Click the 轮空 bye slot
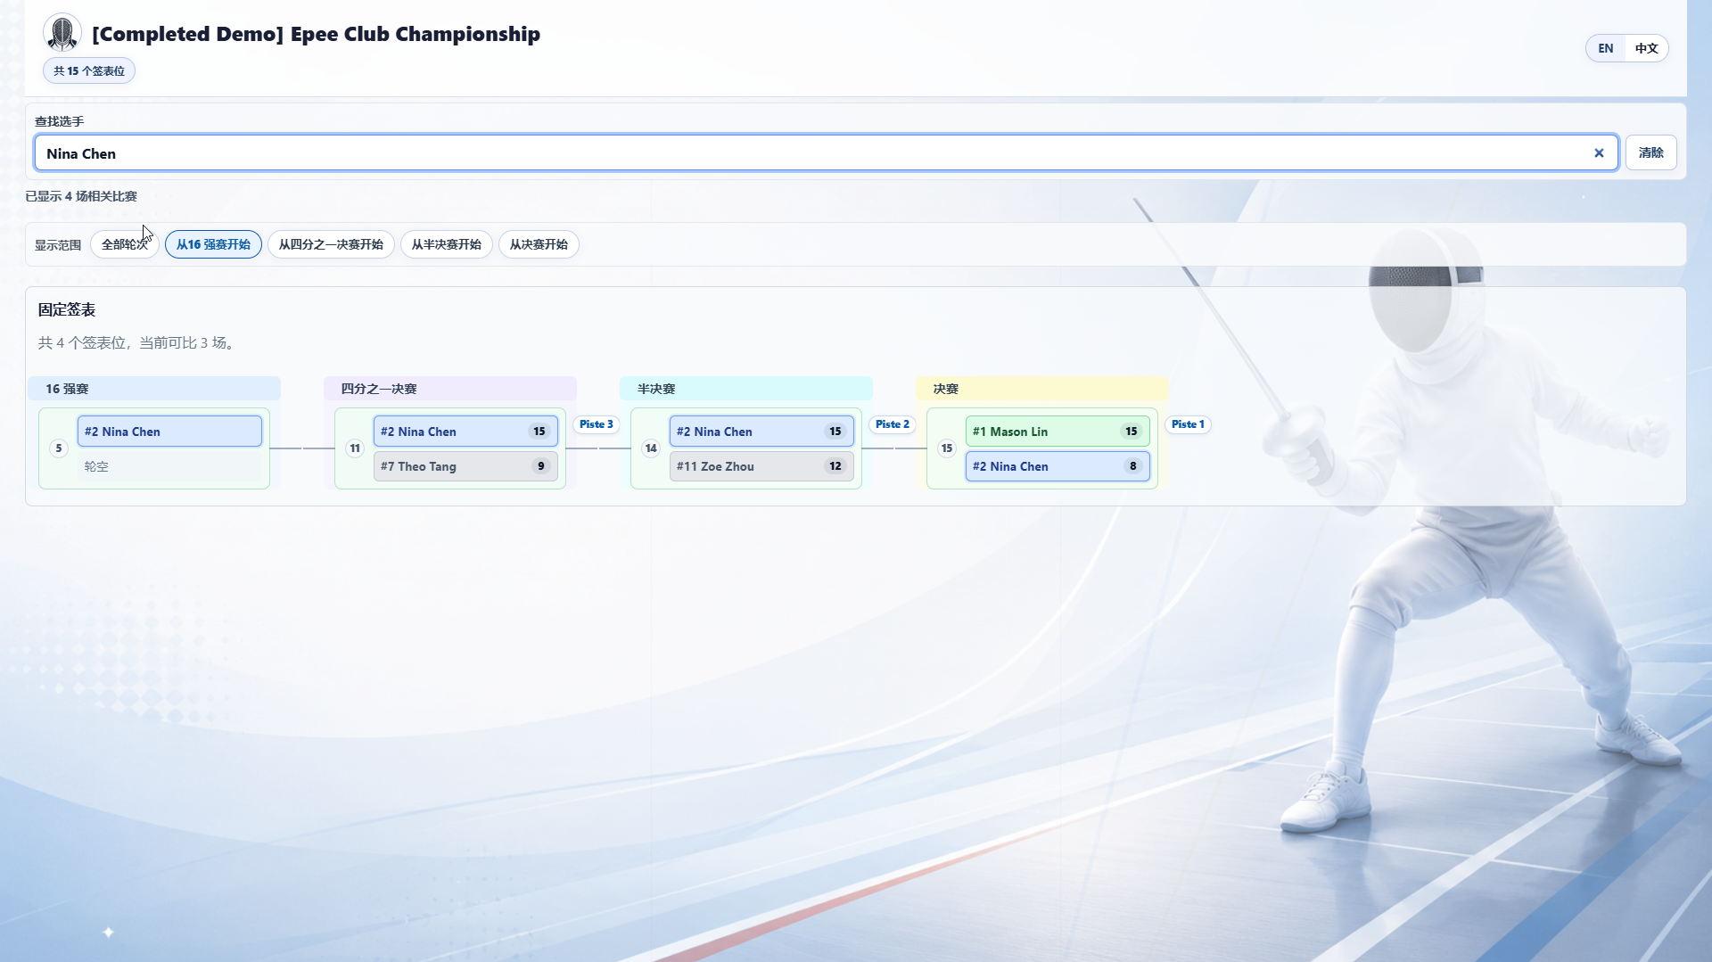This screenshot has width=1712, height=962. coord(169,466)
